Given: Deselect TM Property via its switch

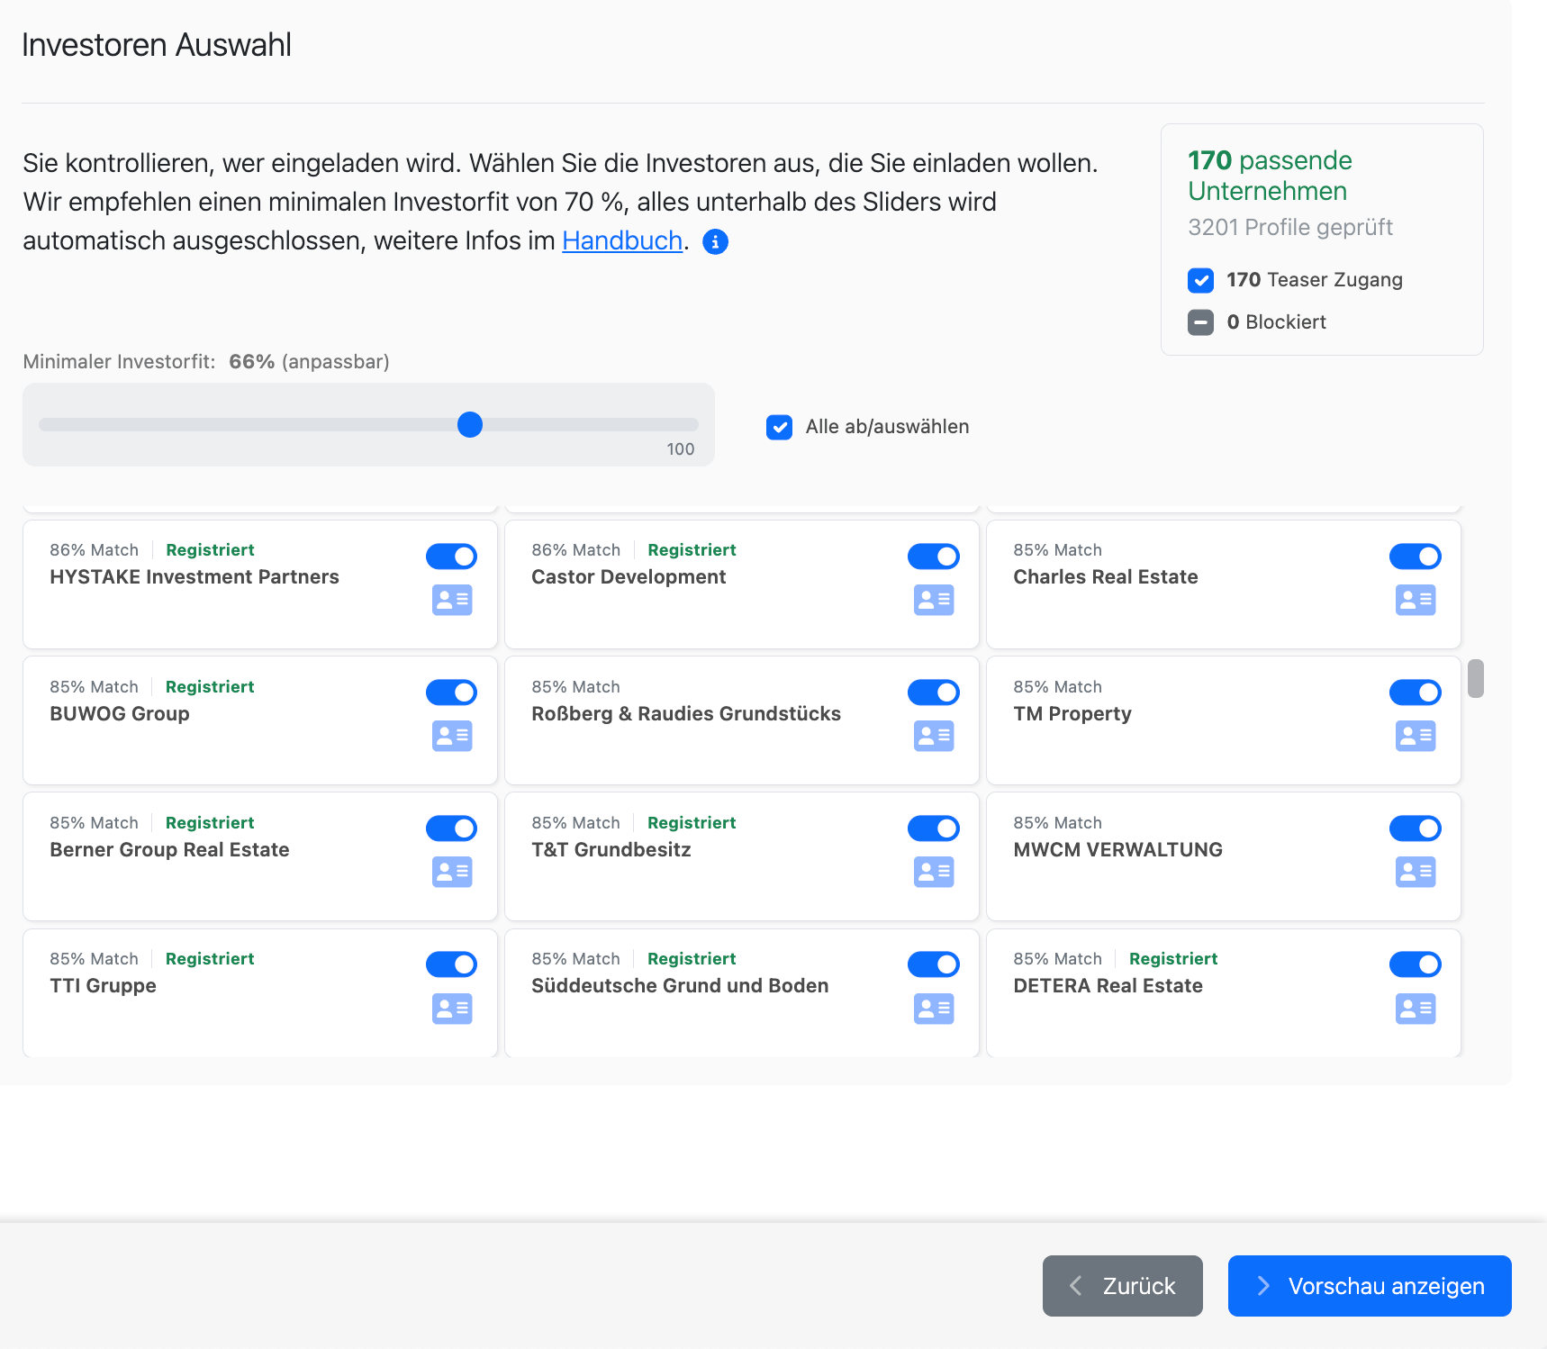Looking at the screenshot, I should click(x=1416, y=693).
